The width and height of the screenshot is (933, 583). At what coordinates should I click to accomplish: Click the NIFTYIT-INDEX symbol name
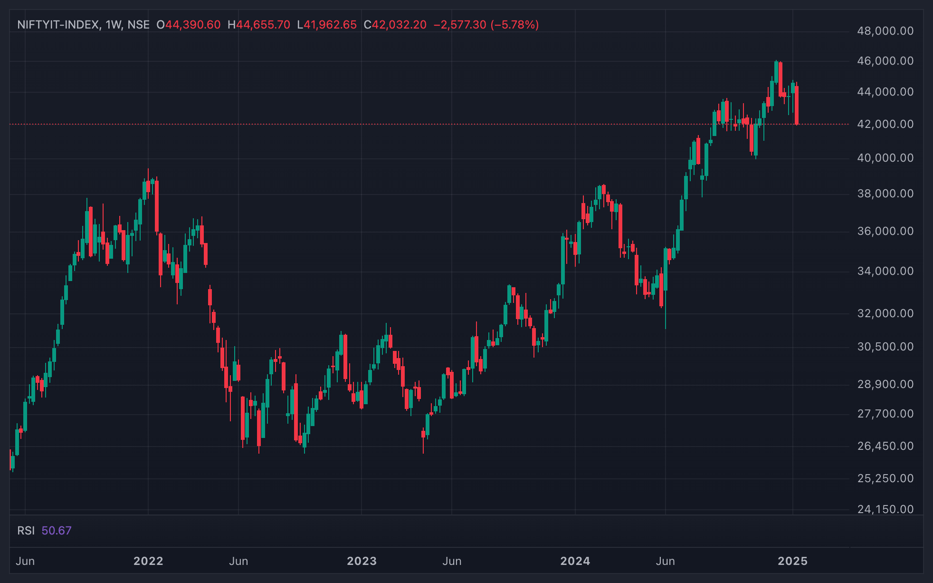click(x=58, y=25)
